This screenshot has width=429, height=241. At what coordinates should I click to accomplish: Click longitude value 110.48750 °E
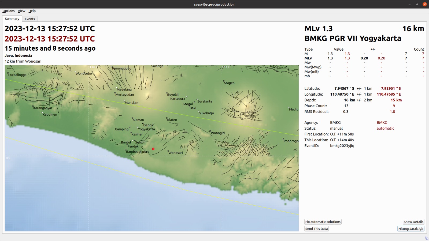342,94
